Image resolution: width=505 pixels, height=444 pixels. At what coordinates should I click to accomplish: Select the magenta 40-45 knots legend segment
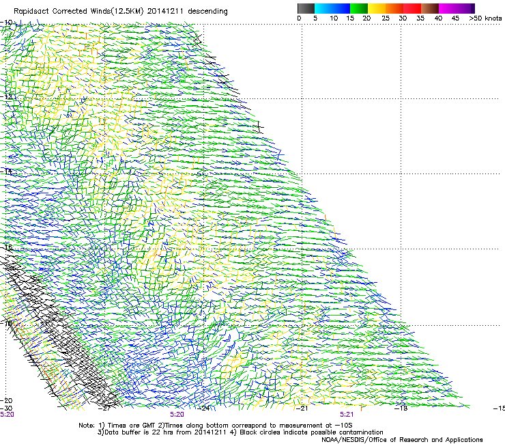click(448, 8)
